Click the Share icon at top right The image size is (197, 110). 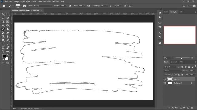[x=194, y=6]
